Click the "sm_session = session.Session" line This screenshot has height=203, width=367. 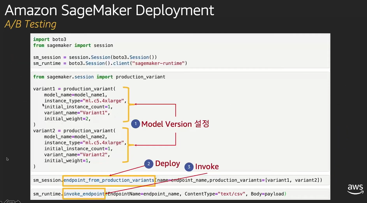(x=95, y=57)
